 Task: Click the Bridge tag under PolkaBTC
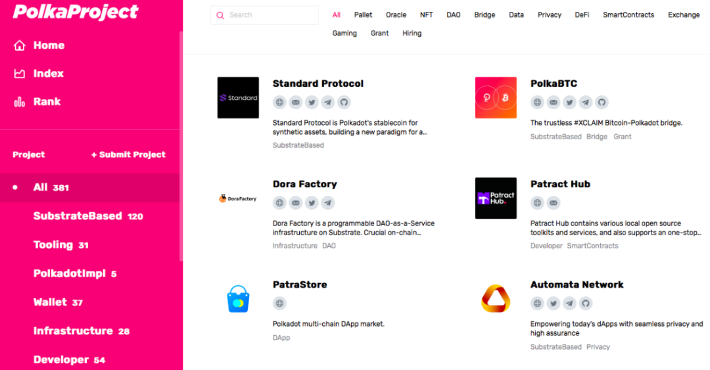tap(597, 137)
